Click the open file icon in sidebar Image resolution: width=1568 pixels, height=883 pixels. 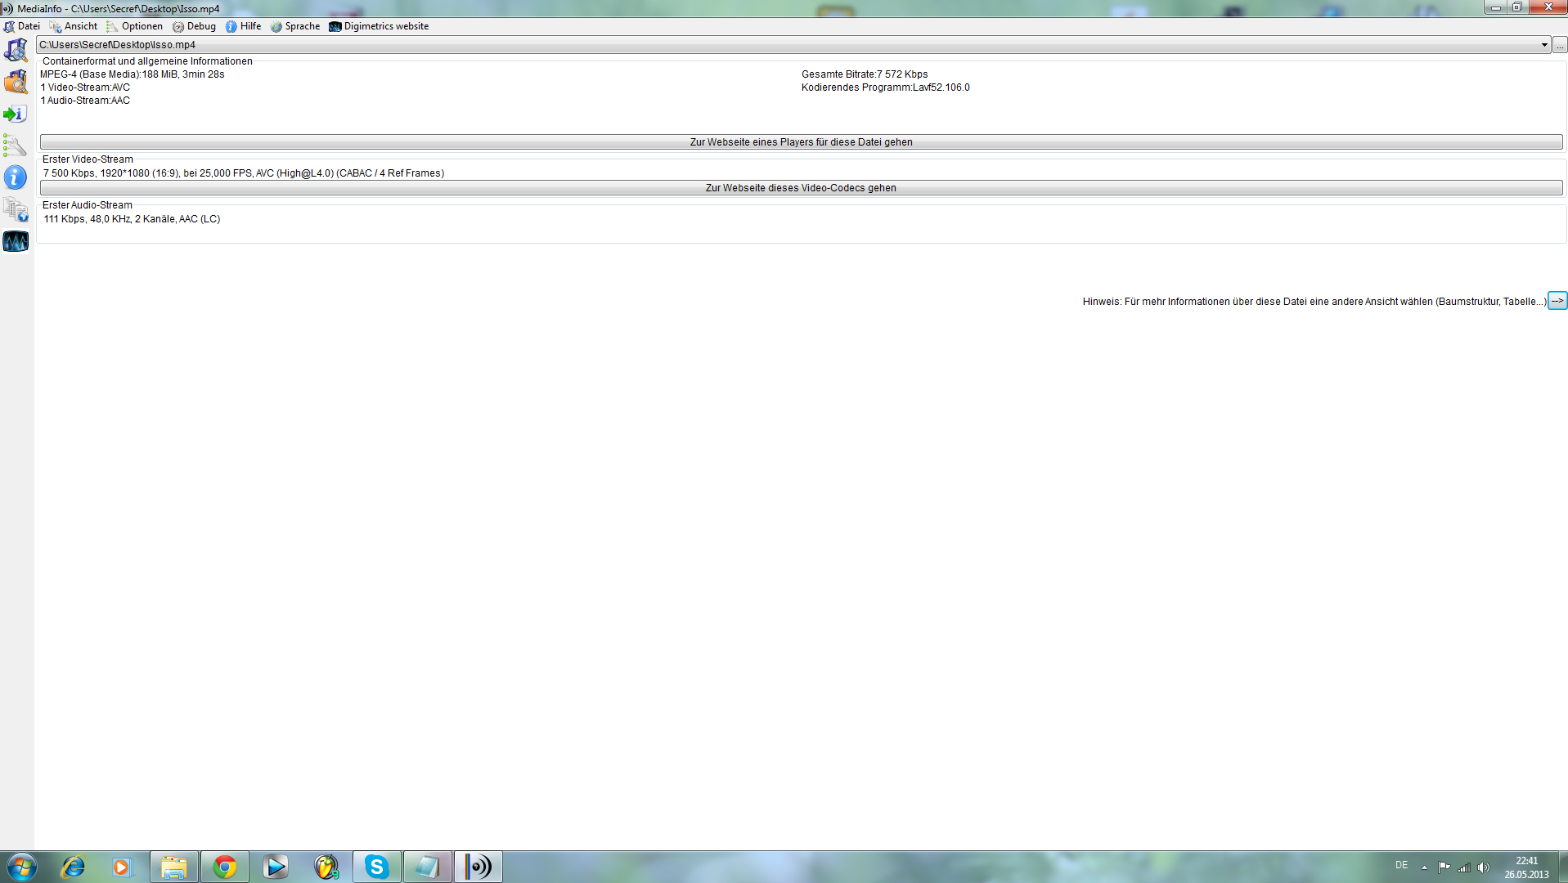[x=16, y=50]
